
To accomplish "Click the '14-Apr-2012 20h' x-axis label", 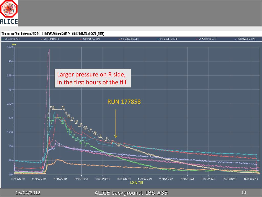I will tap(145, 179).
